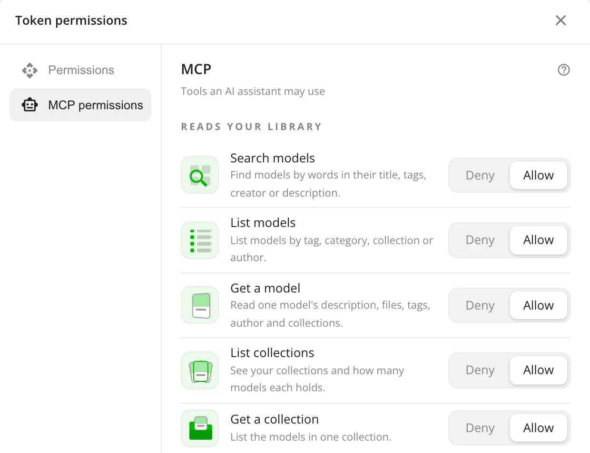Click the Get a model title
This screenshot has height=453, width=590.
(x=265, y=288)
